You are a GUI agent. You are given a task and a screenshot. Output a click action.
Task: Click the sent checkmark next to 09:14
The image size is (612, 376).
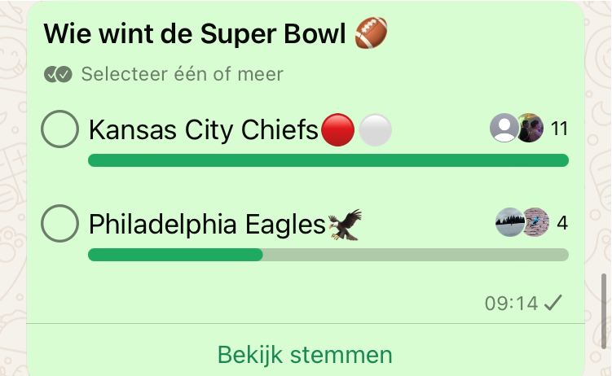(553, 303)
